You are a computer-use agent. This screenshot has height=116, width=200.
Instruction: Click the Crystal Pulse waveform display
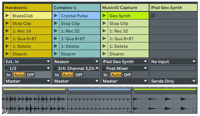click(99, 104)
